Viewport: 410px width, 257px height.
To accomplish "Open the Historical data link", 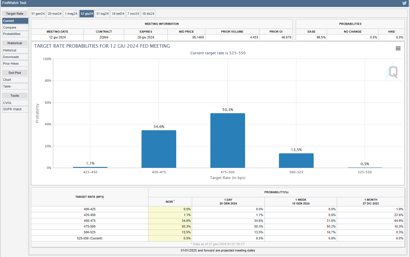I will (x=15, y=50).
